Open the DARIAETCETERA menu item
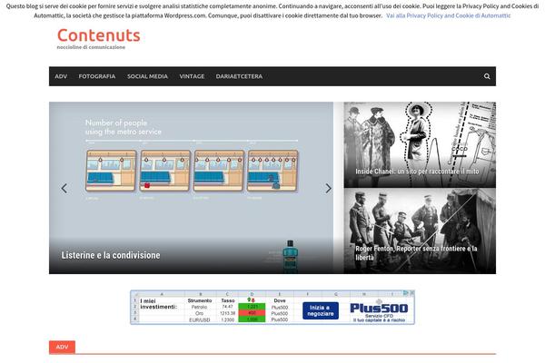The width and height of the screenshot is (545, 363). pyautogui.click(x=239, y=76)
